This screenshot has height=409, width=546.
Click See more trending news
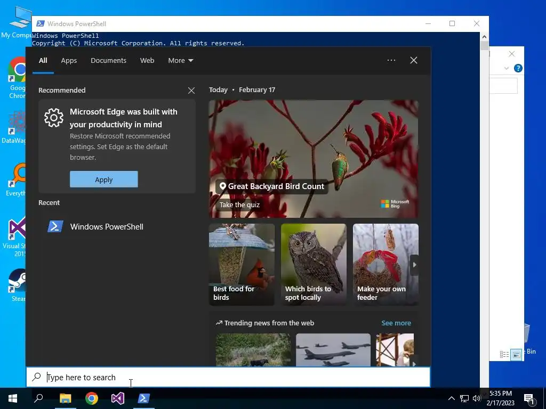click(x=396, y=323)
